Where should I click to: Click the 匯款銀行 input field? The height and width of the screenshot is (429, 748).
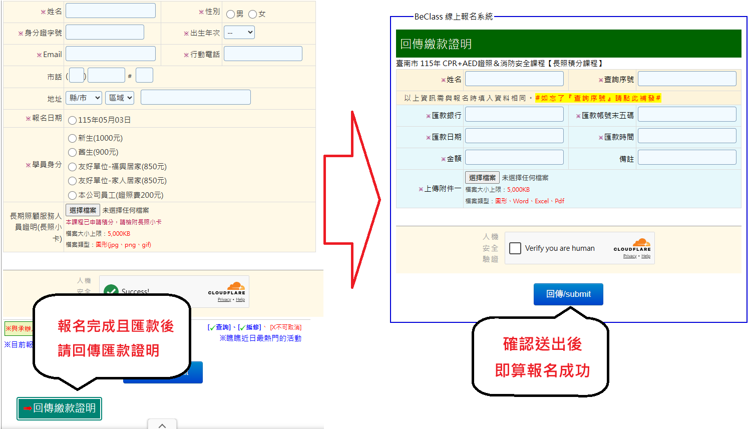[x=514, y=115]
